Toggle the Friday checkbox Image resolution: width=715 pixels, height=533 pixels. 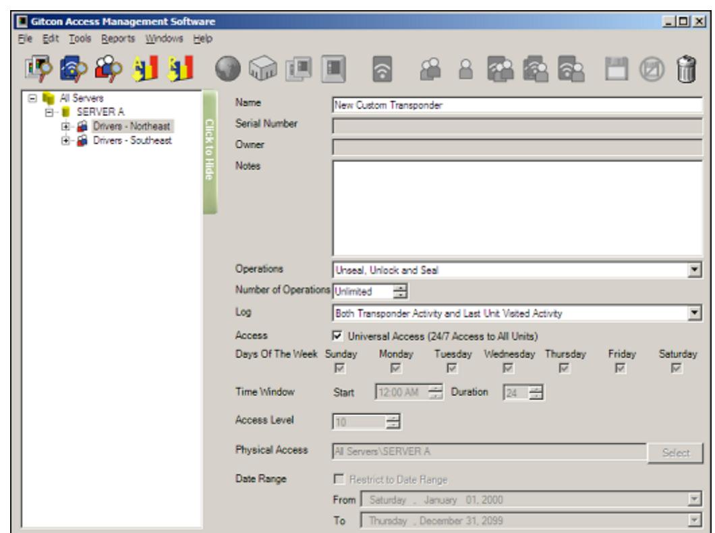pyautogui.click(x=620, y=368)
